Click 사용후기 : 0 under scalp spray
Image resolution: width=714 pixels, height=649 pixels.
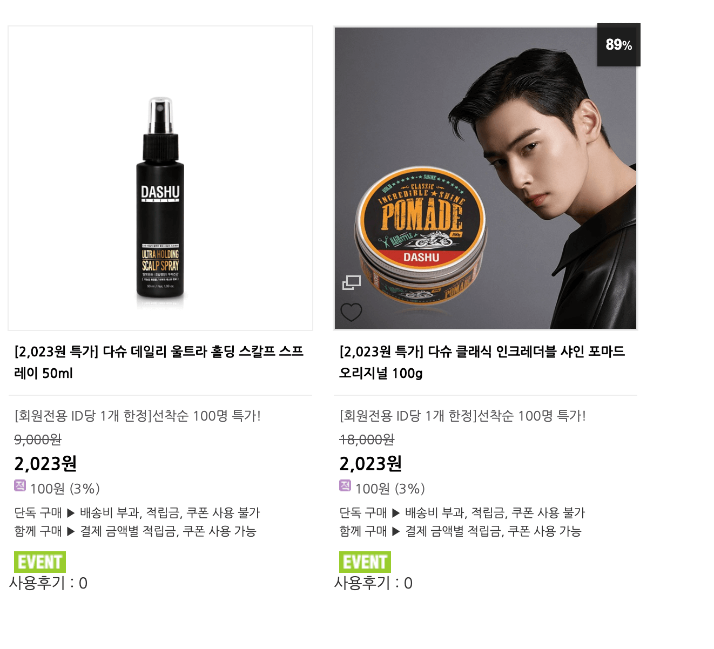tap(49, 583)
